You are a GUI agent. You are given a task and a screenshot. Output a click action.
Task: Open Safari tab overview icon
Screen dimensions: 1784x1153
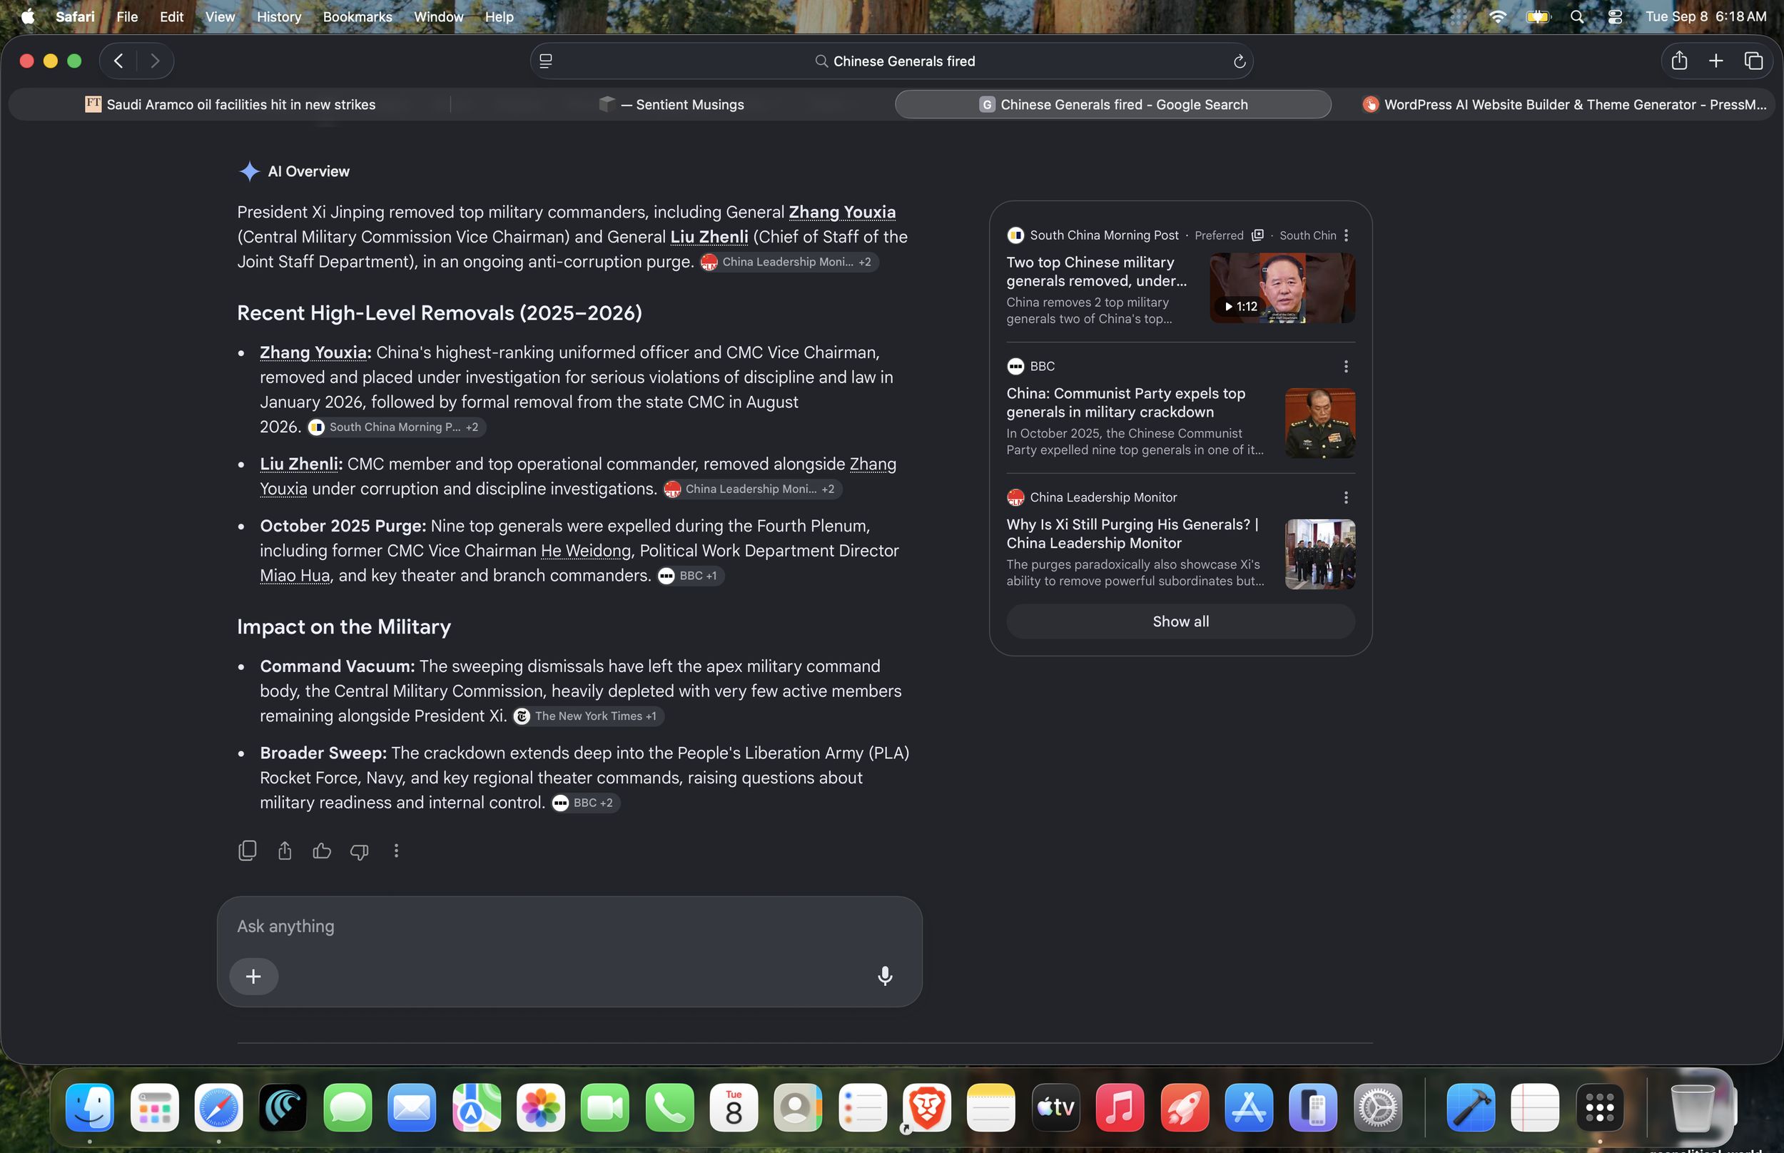1753,61
